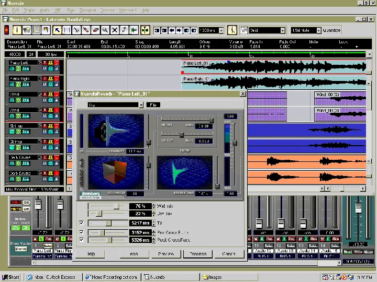Open the Pool via folder toolbar icon
The height and width of the screenshot is (282, 377).
(x=27, y=30)
